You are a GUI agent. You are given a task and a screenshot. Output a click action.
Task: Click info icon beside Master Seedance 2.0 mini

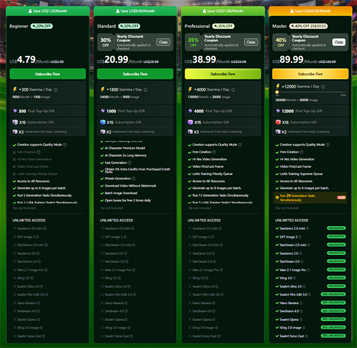[307, 228]
